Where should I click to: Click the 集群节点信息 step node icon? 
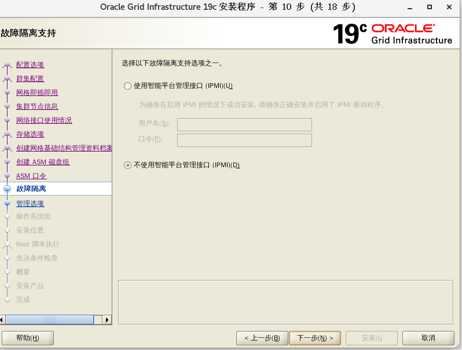tap(8, 106)
